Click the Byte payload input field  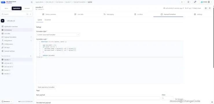pyautogui.click(x=98, y=98)
